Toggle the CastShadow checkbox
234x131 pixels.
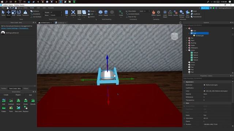(204, 88)
